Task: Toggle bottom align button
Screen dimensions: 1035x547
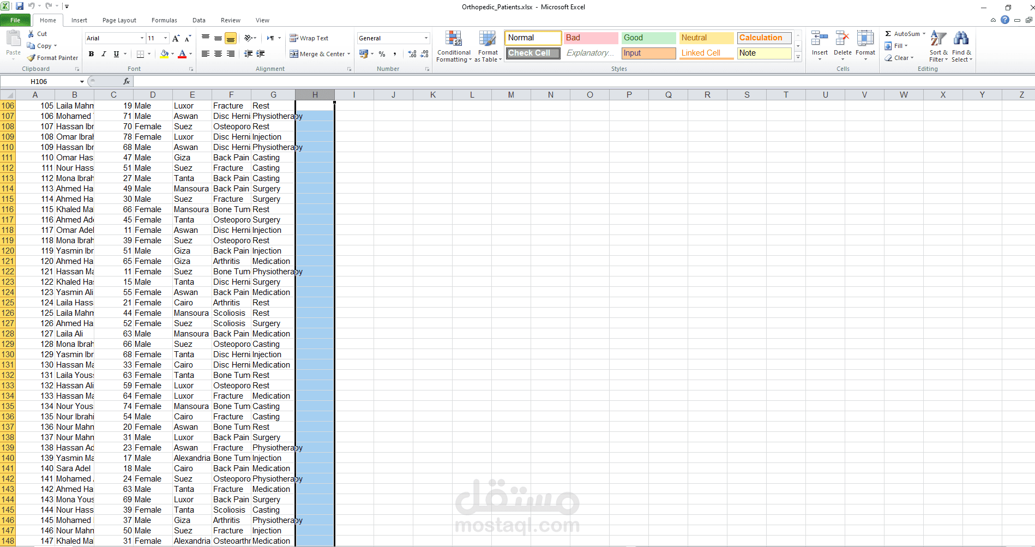Action: 231,38
